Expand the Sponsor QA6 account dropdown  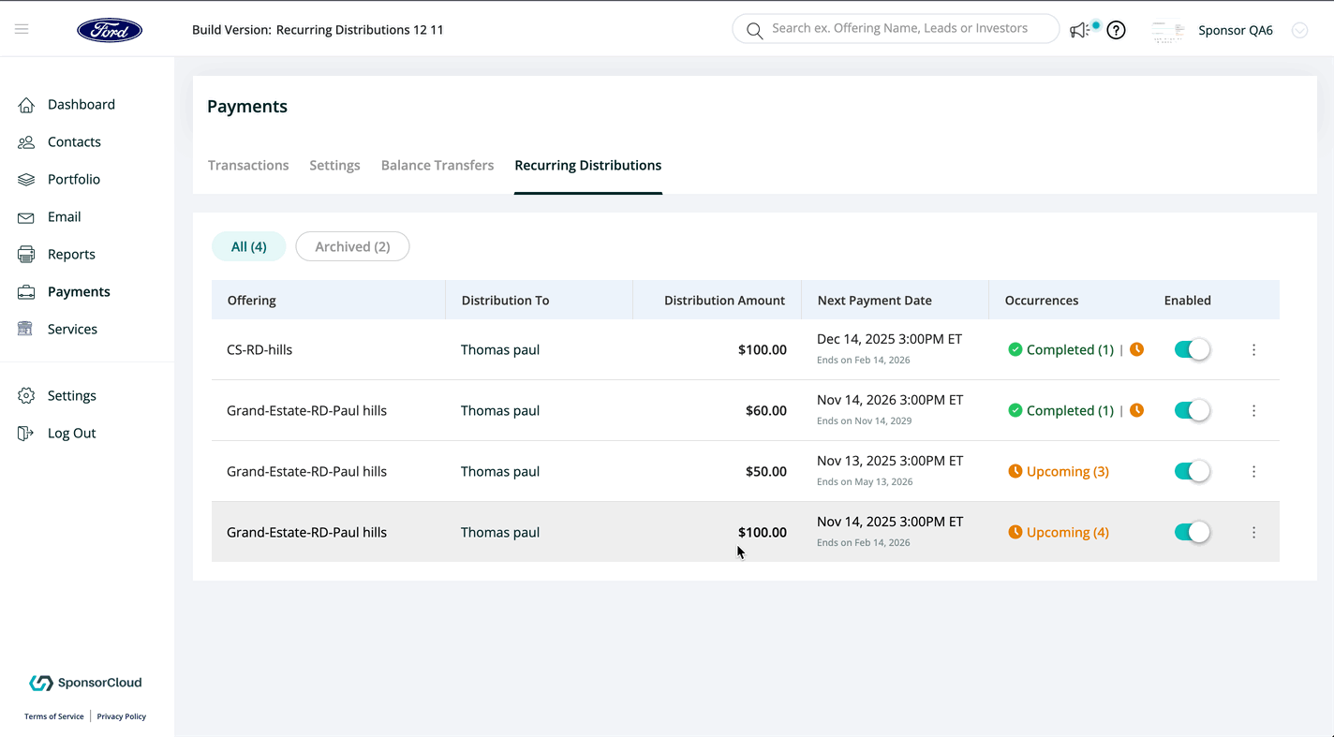coord(1299,30)
